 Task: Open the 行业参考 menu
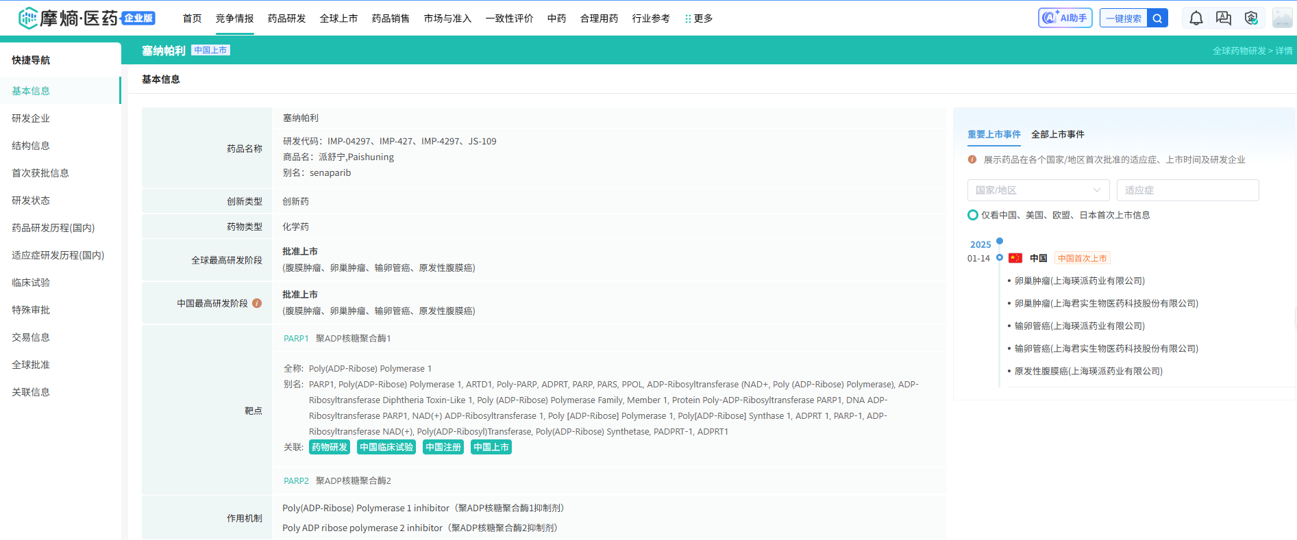point(652,18)
